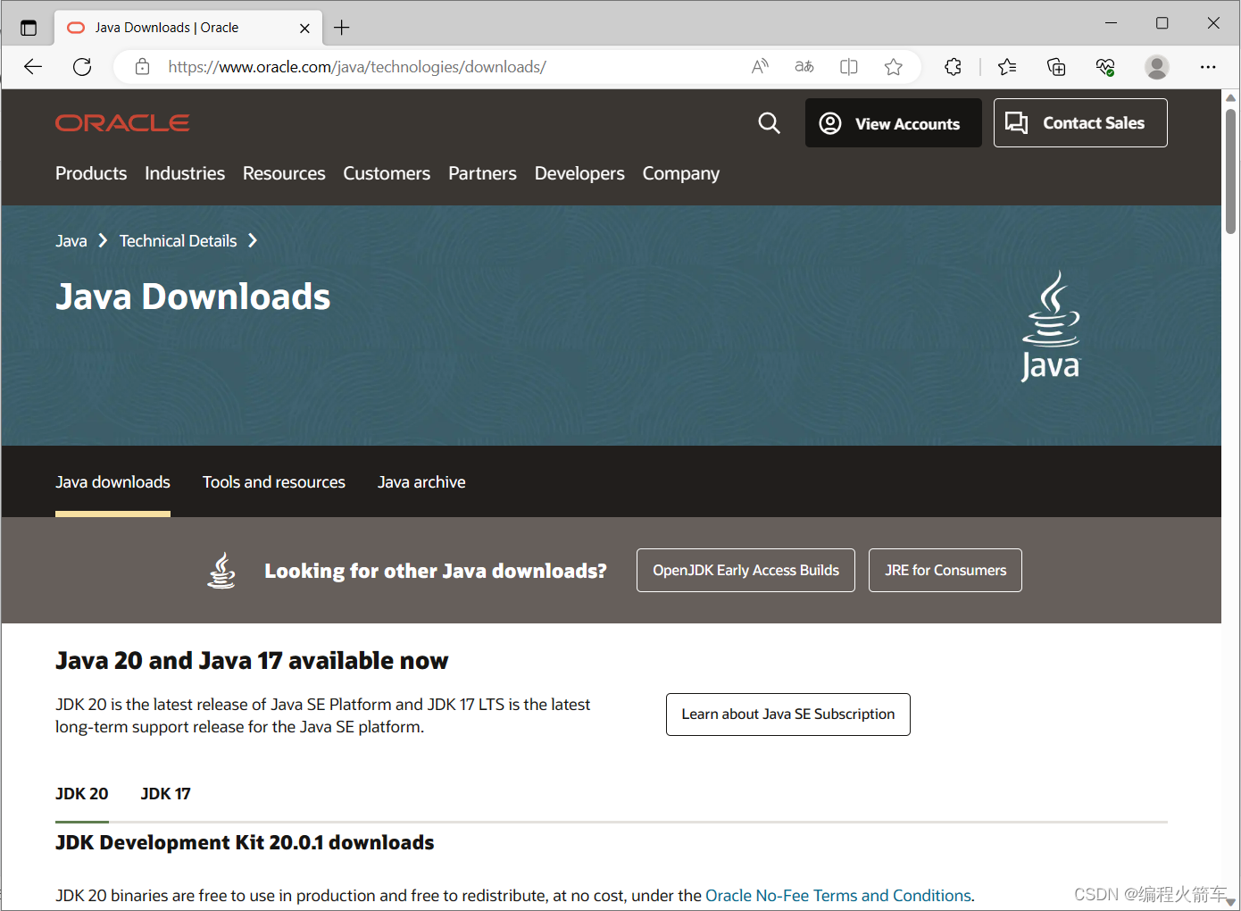This screenshot has width=1241, height=911.
Task: Select the Java downloads tab
Action: 112,482
